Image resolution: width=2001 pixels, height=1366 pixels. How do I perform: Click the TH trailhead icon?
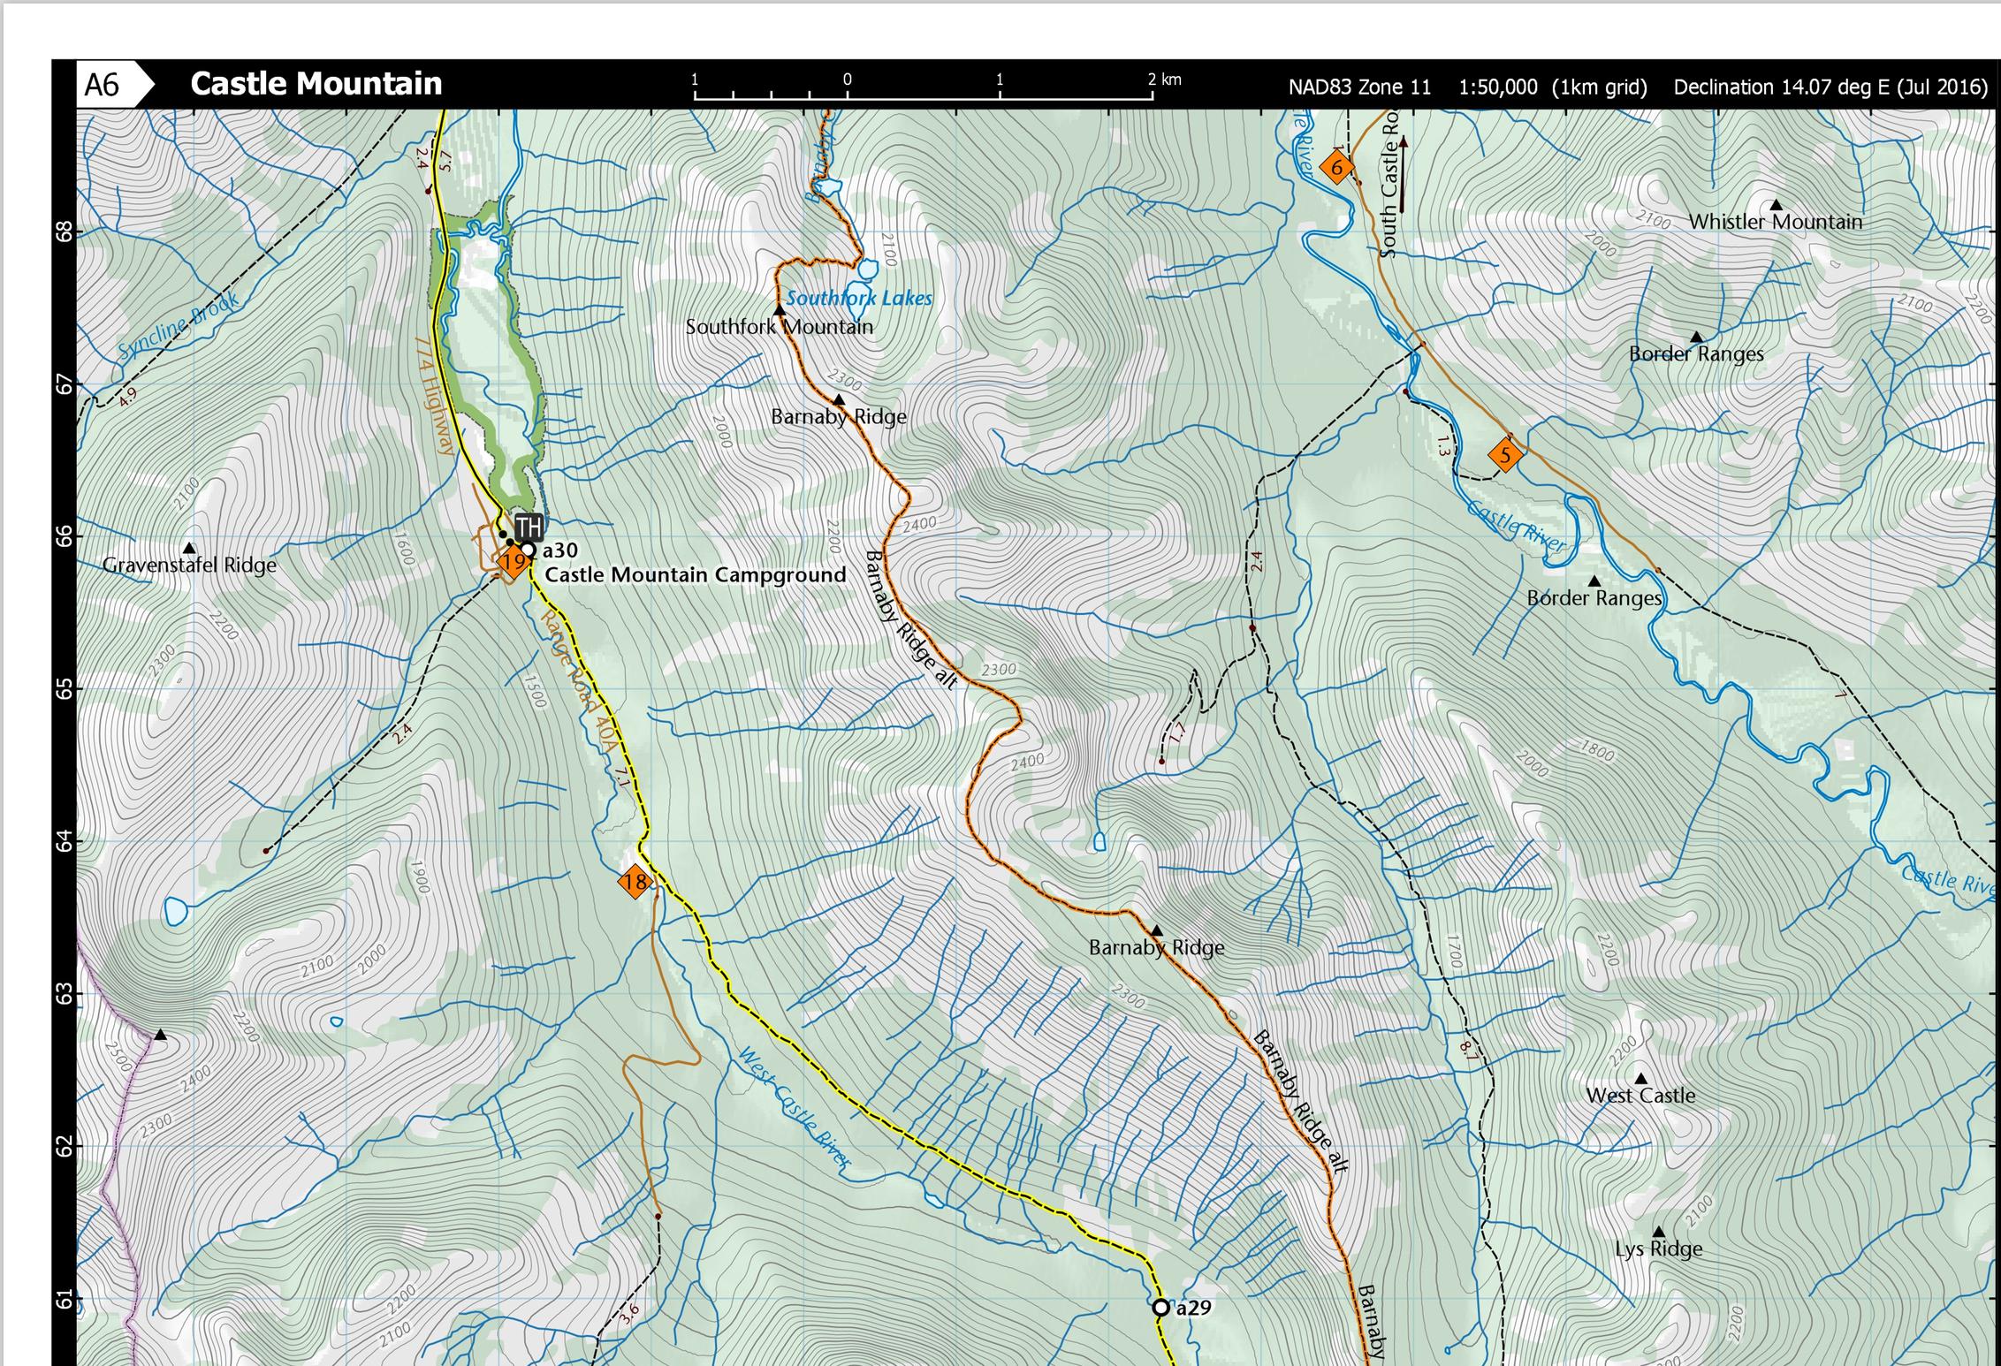(528, 527)
